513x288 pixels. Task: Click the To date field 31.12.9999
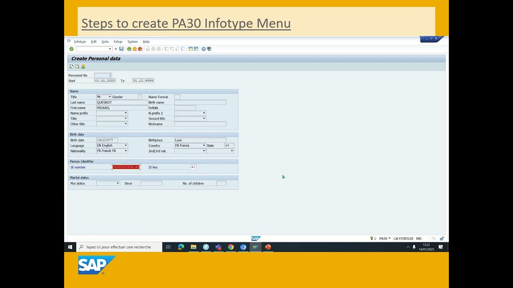tap(143, 80)
